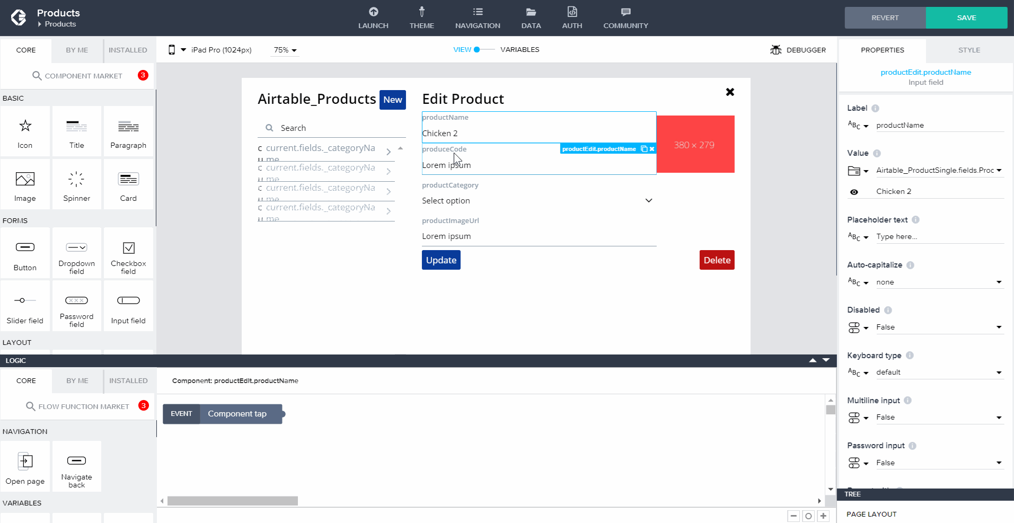The height and width of the screenshot is (523, 1014).
Task: Switch to logic BY ME tab
Action: (x=77, y=381)
